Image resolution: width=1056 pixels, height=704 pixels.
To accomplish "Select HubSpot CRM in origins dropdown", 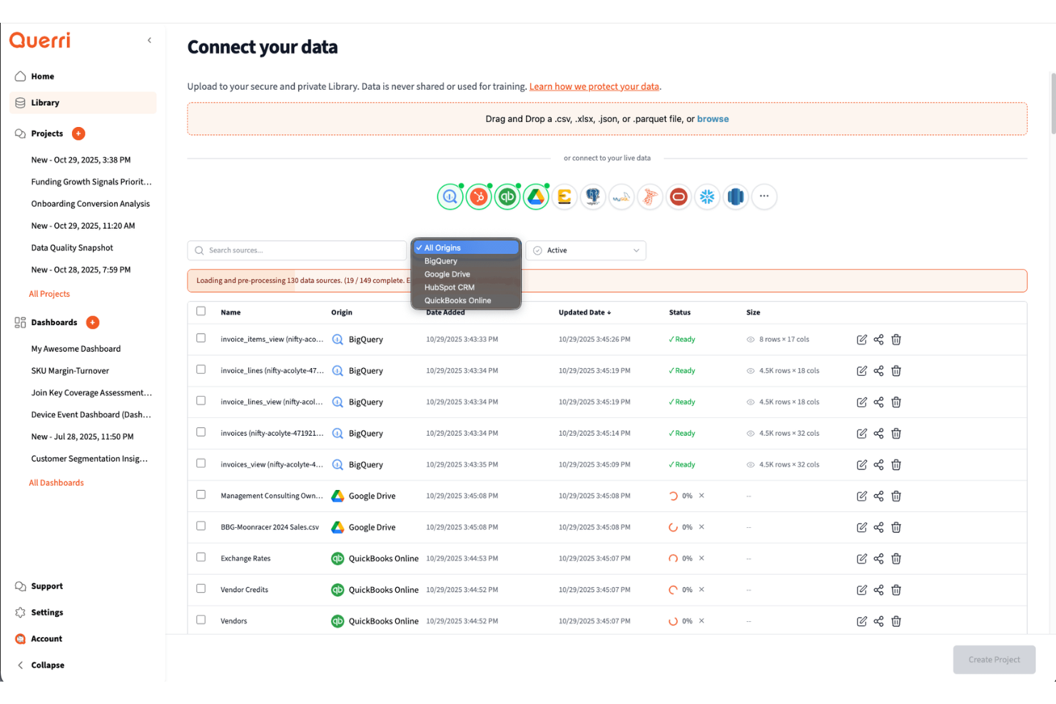I will (467, 287).
